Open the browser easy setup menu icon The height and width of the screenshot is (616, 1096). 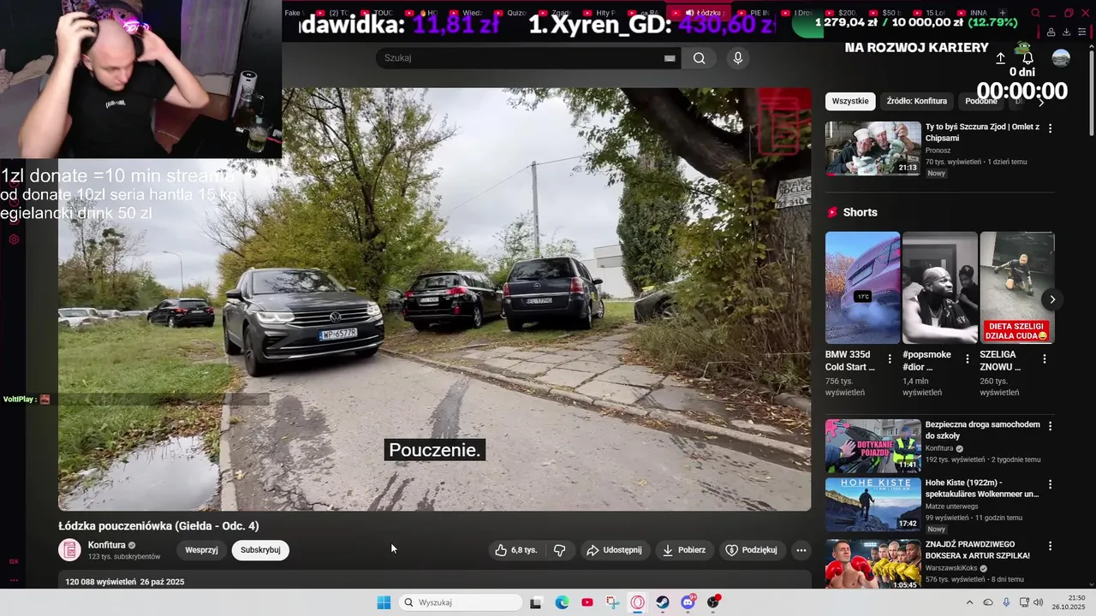pyautogui.click(x=1081, y=32)
